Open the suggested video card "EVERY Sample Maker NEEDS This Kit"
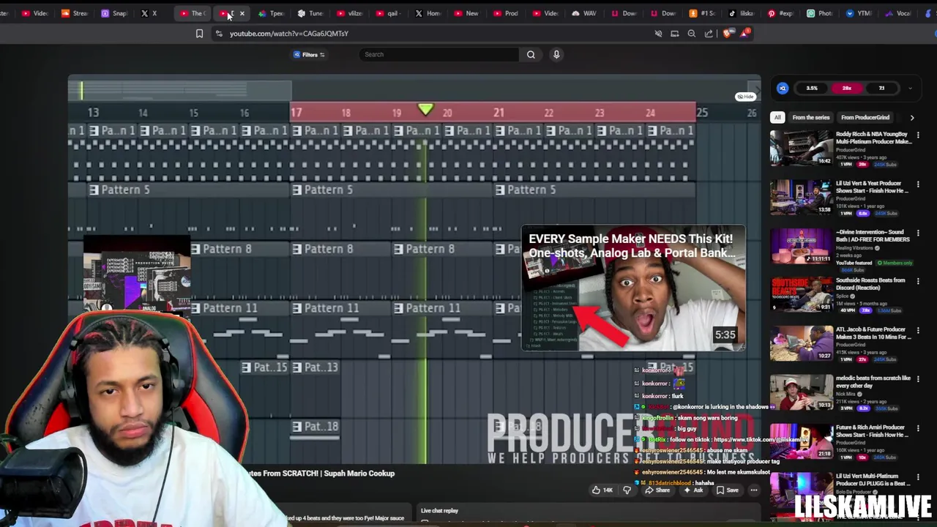This screenshot has width=937, height=527. [633, 288]
